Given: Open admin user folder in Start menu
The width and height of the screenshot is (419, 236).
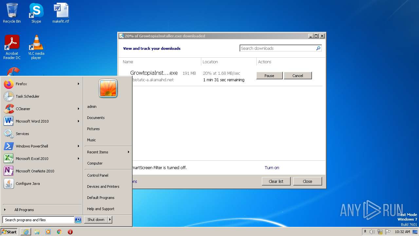Looking at the screenshot, I should [x=108, y=107].
